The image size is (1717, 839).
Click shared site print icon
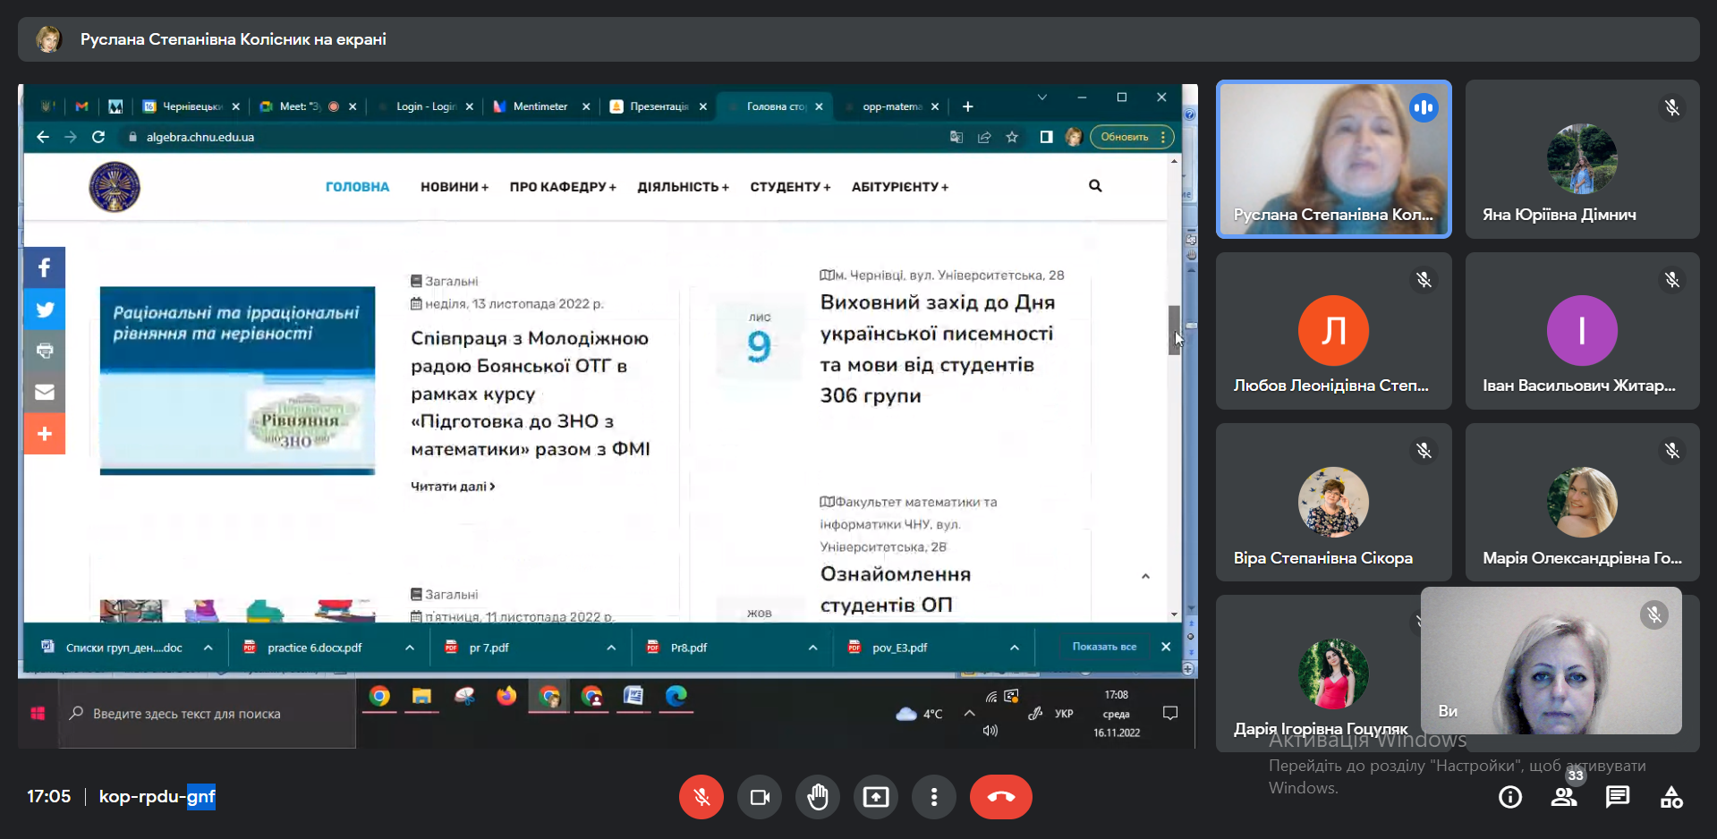[45, 351]
